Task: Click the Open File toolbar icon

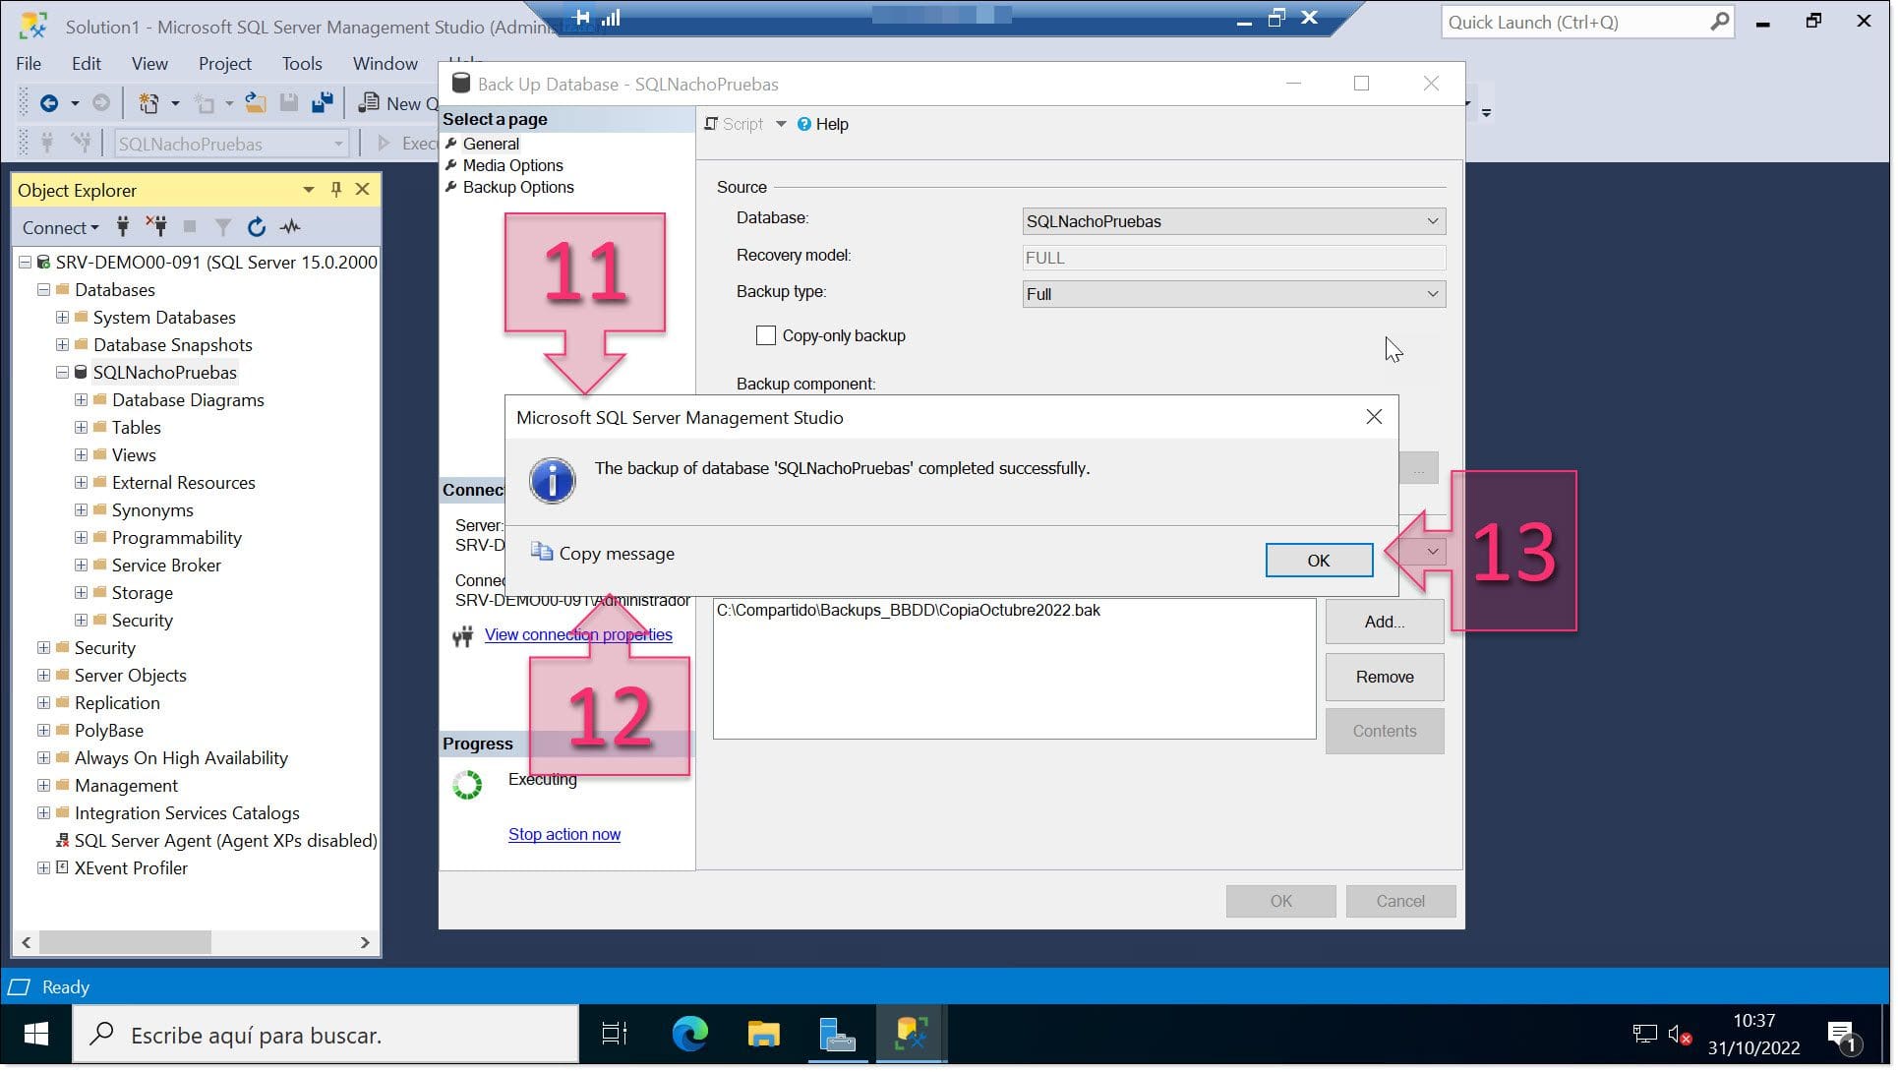Action: click(255, 104)
